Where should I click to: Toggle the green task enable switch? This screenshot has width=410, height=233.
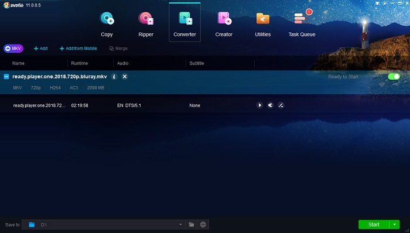tap(394, 77)
